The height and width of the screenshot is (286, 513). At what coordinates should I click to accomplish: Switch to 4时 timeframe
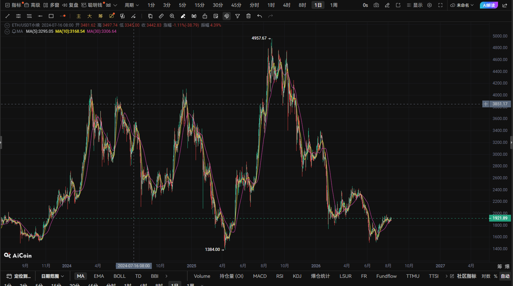[x=287, y=5]
